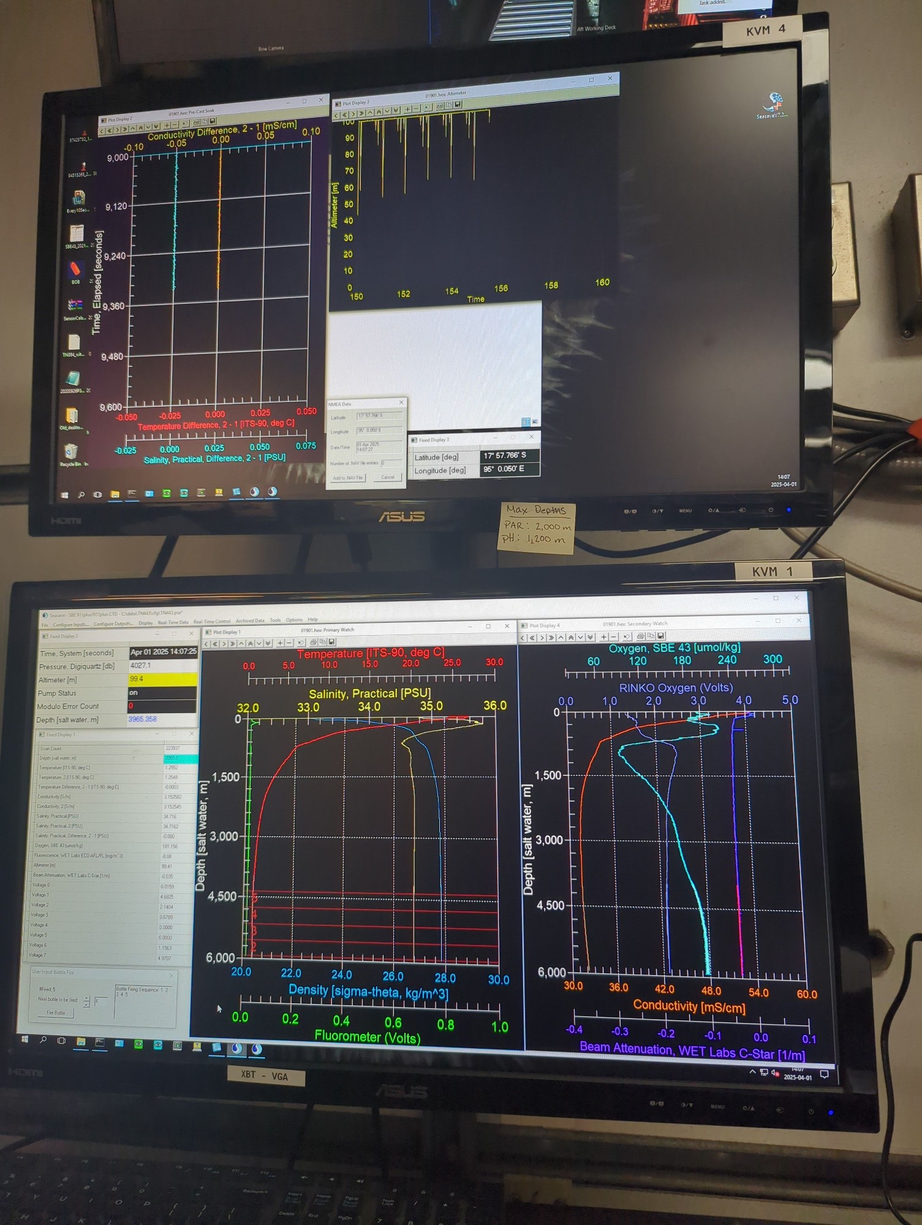Click Fire Bottle button
The width and height of the screenshot is (922, 1225).
click(56, 1012)
